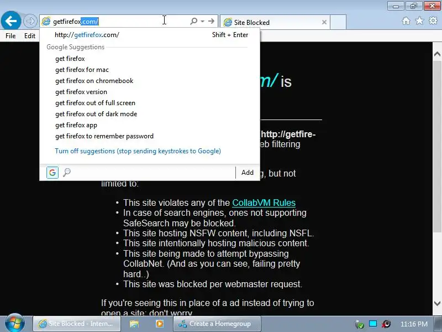Screen dimensions: 442x332
Task: Click the IE page icon in address bar
Action: point(46,21)
